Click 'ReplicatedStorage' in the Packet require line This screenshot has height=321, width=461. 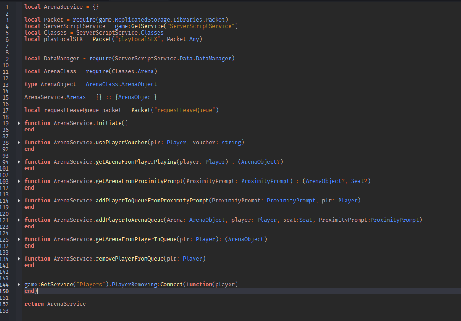(x=142, y=20)
